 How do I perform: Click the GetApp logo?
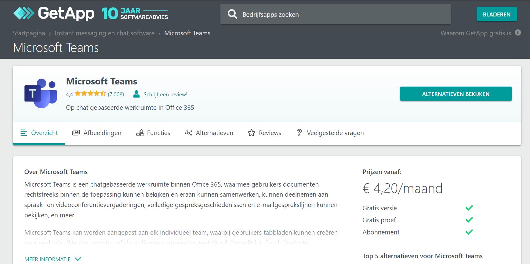(x=54, y=13)
